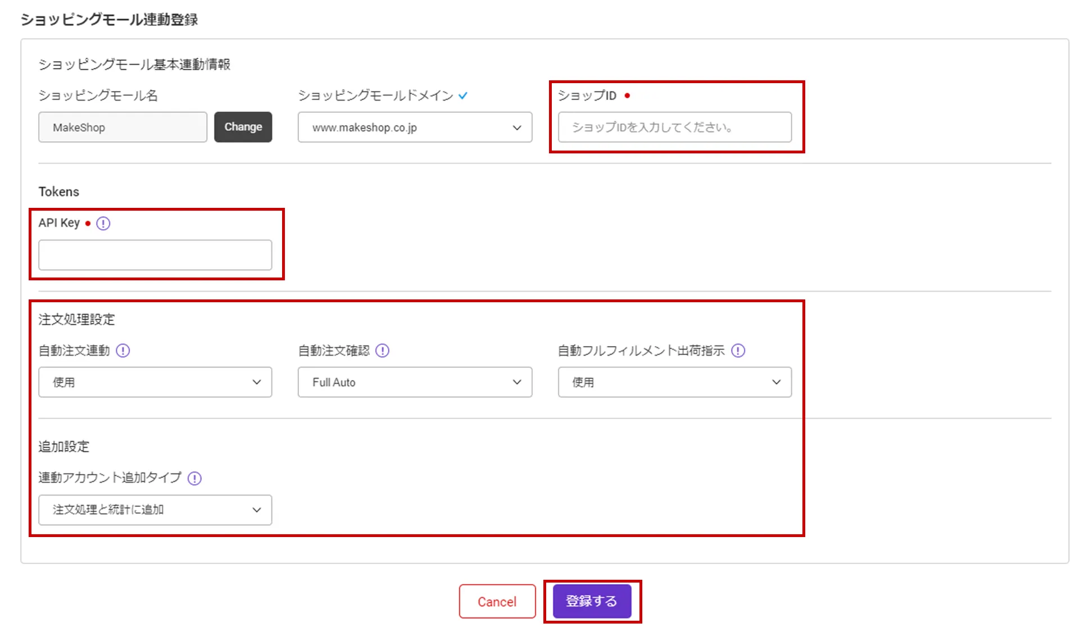Click info icon beside 連動アカウント追加タイプ
This screenshot has height=632, width=1089.
pos(194,479)
